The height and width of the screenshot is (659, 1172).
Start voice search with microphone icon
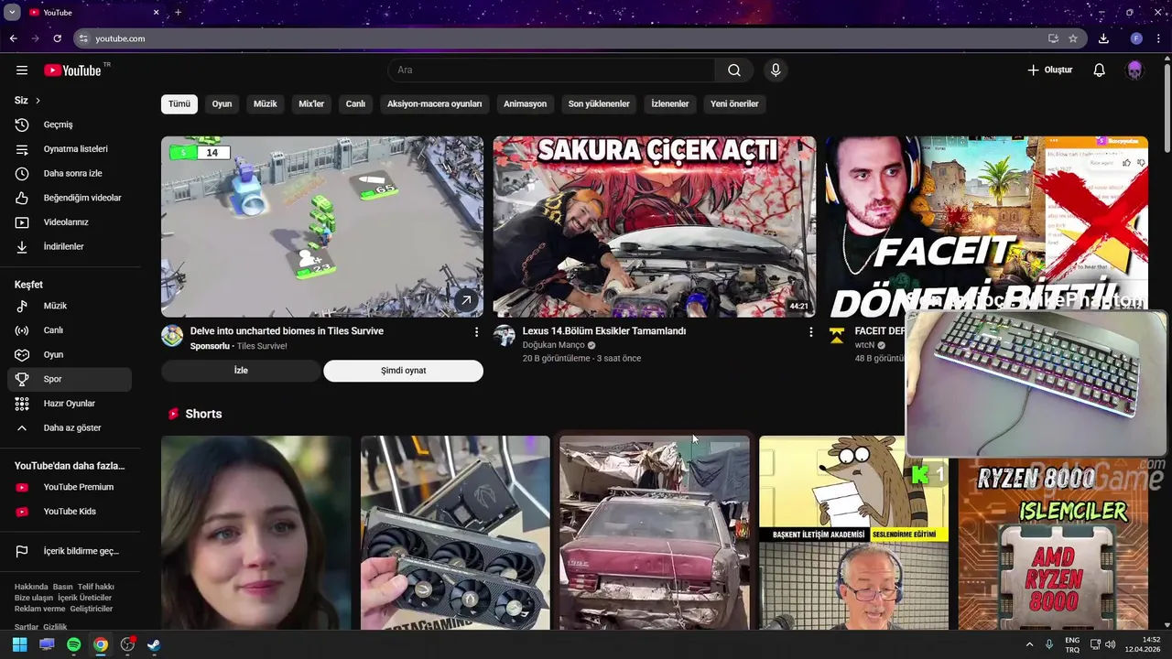coord(776,70)
